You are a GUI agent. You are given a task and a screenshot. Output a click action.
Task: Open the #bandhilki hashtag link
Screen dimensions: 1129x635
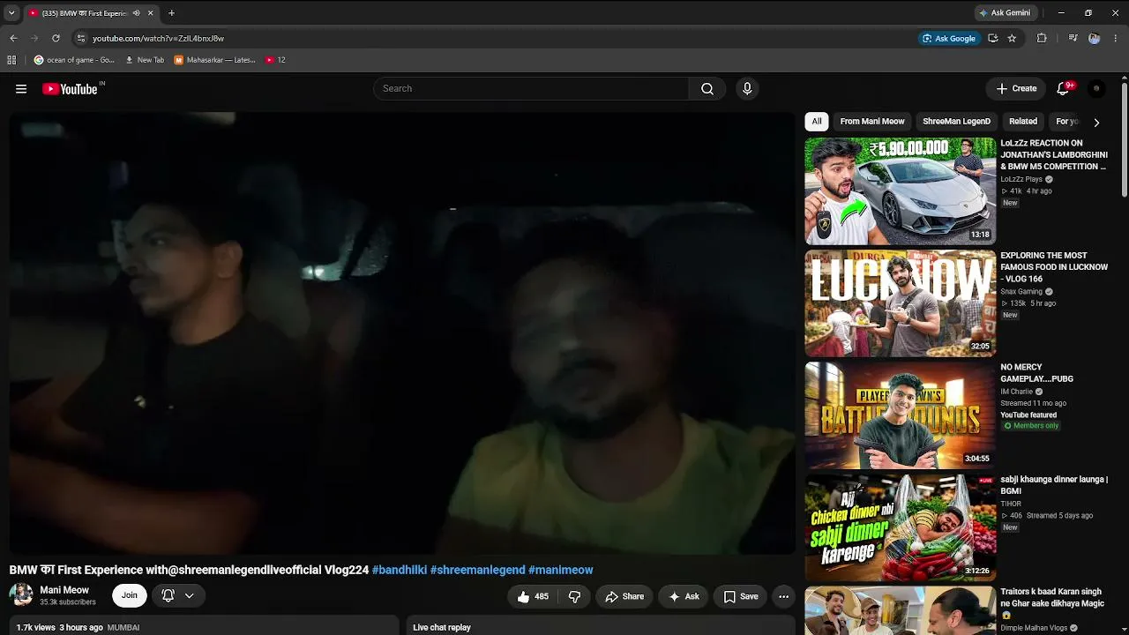pyautogui.click(x=400, y=570)
